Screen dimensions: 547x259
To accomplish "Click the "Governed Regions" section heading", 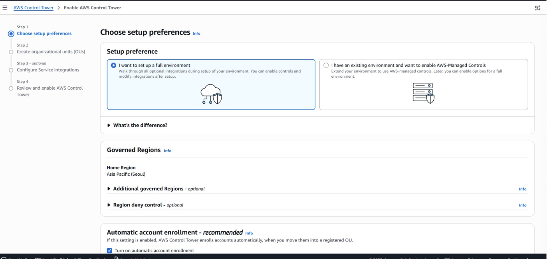I will pos(134,150).
